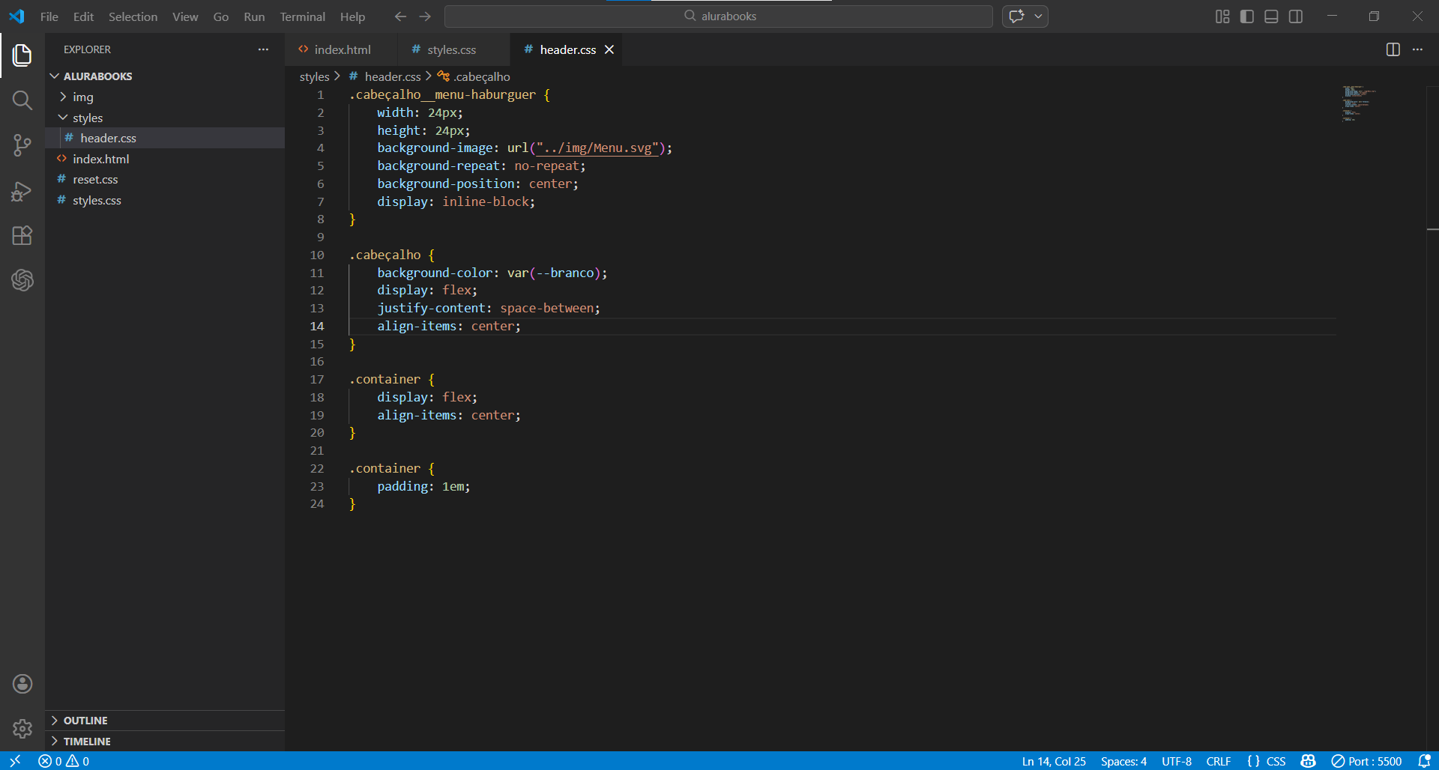Open the Source Control view
Screen dimensions: 1439x770
(22, 145)
